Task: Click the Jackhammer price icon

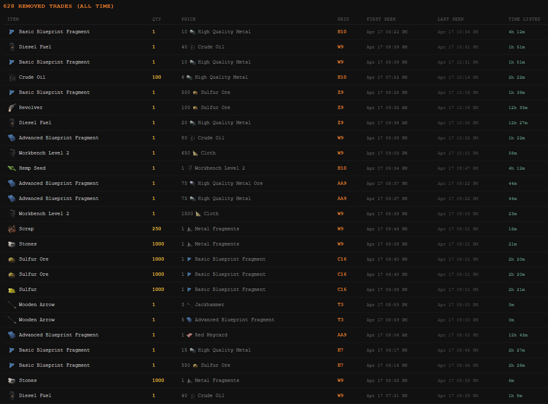Action: (x=189, y=305)
